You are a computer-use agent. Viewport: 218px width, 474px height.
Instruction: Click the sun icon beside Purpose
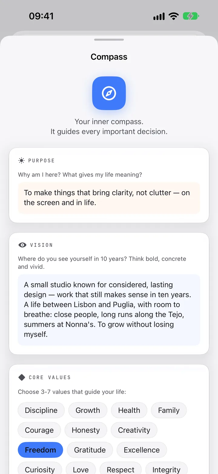coord(21,161)
